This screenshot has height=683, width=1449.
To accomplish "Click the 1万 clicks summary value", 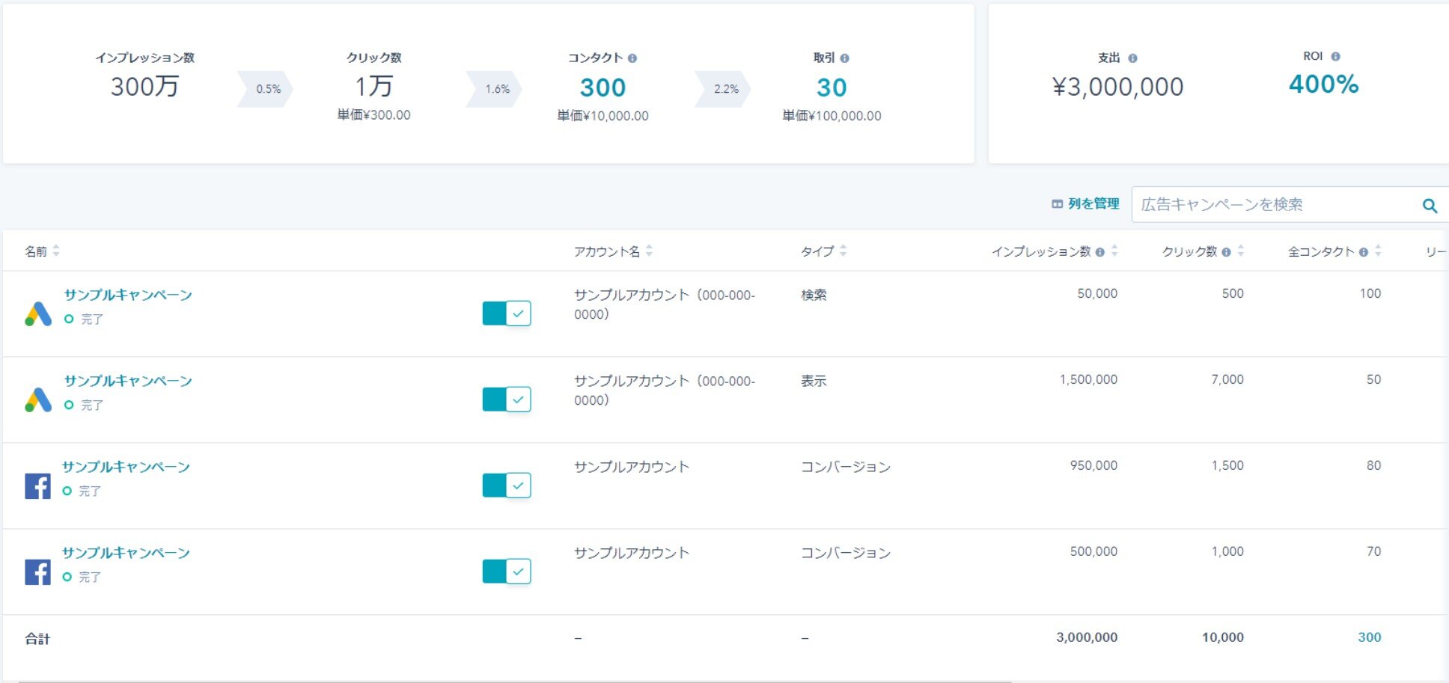I will click(373, 87).
